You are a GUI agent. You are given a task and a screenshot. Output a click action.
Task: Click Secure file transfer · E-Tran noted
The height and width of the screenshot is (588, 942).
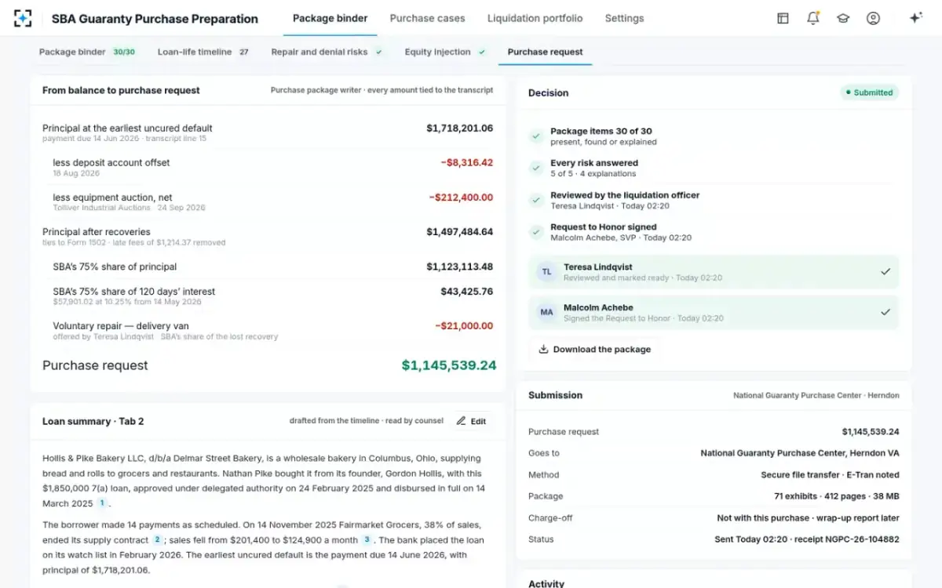coord(830,475)
